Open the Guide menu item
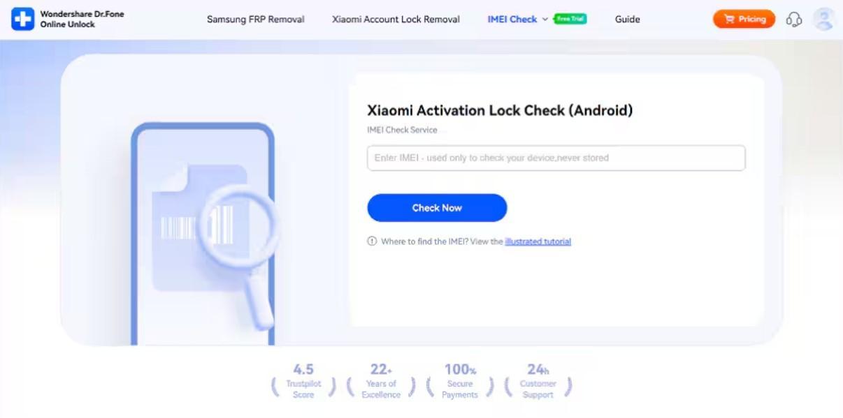 (x=627, y=20)
